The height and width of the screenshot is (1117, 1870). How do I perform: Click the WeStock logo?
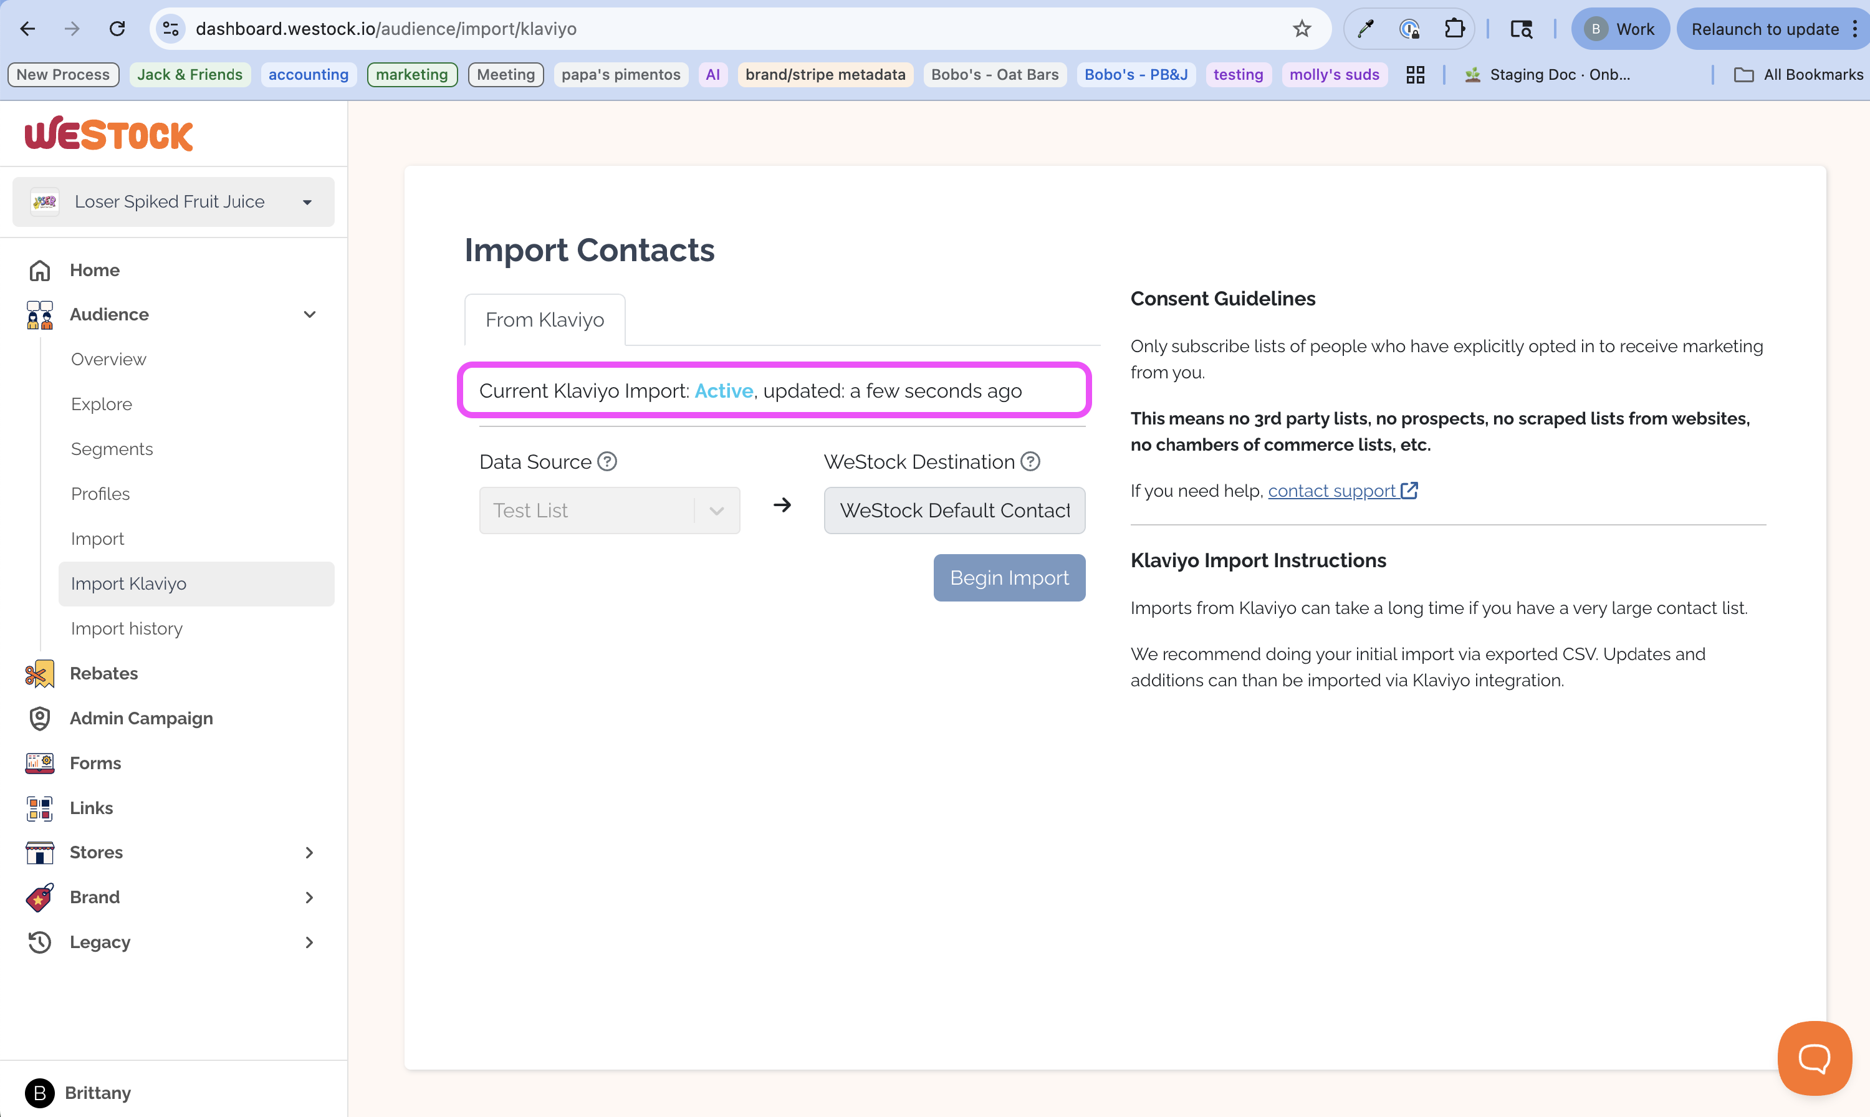click(108, 133)
